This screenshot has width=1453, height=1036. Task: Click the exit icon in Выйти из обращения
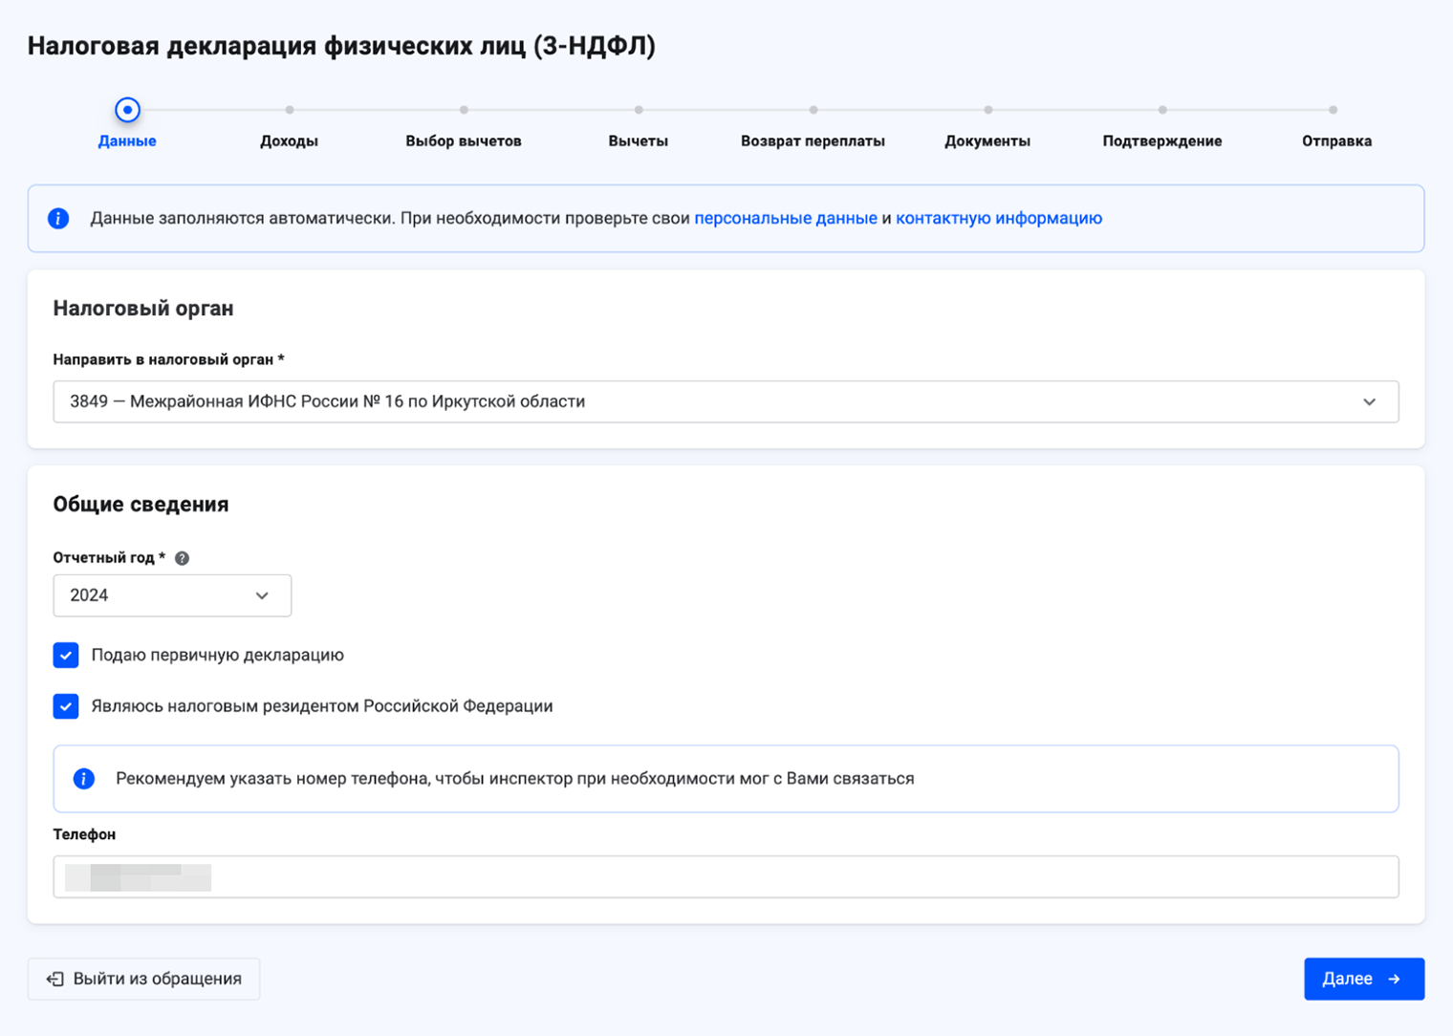(x=55, y=979)
